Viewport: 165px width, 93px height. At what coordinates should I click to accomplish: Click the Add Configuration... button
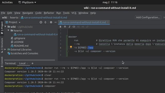tap(148, 17)
